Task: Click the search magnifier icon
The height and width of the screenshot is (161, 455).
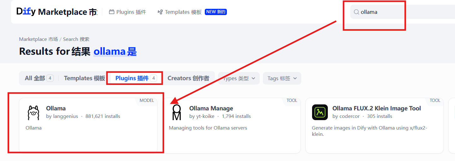Action: 356,12
